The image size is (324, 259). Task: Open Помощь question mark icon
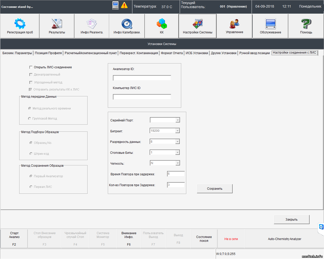click(x=306, y=24)
